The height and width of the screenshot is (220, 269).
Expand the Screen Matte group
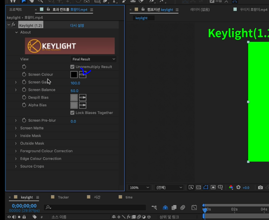(16, 128)
